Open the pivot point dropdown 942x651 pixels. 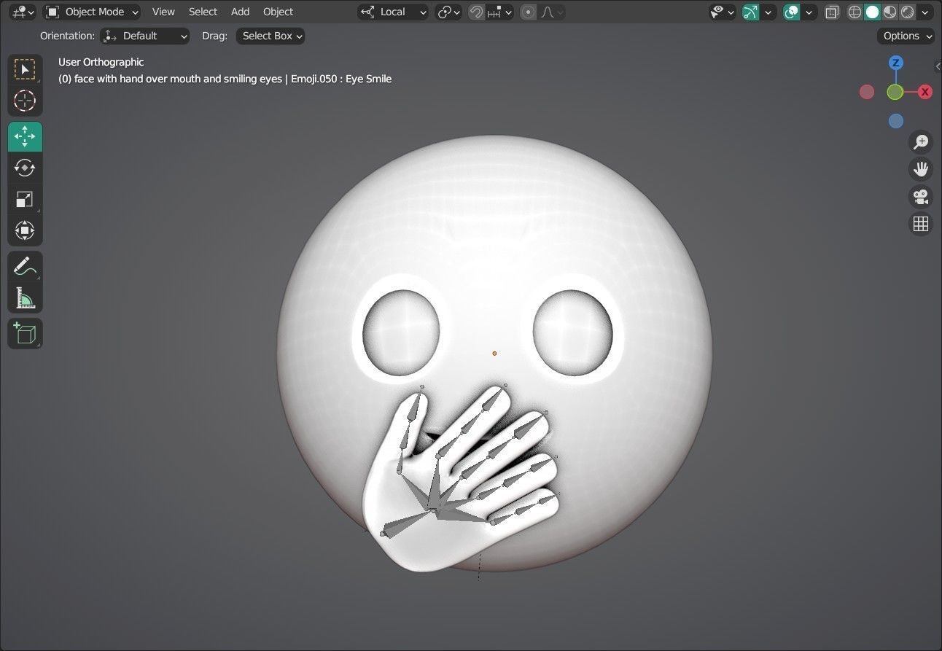pos(448,12)
